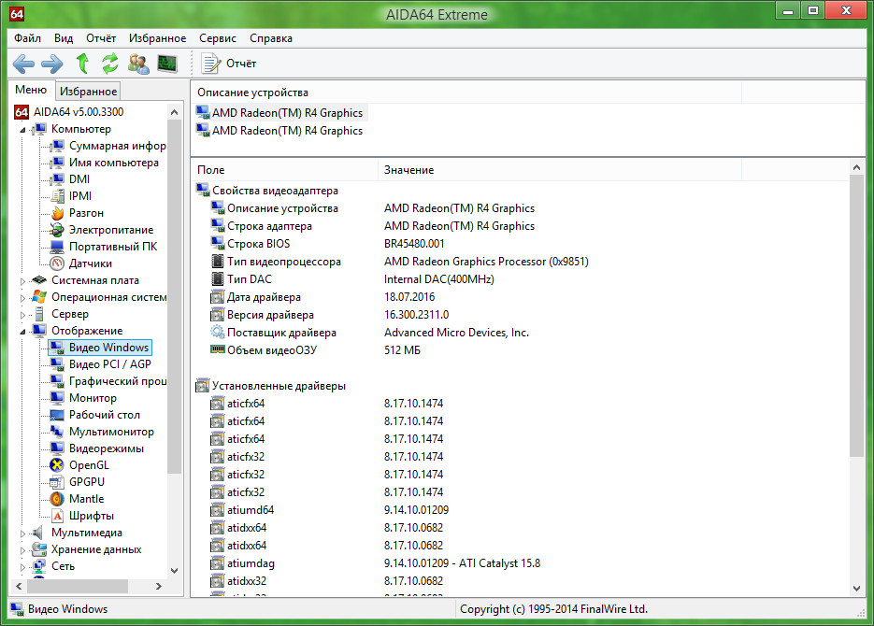Expand the Мультимедиа tree node
The width and height of the screenshot is (874, 626).
click(x=23, y=533)
